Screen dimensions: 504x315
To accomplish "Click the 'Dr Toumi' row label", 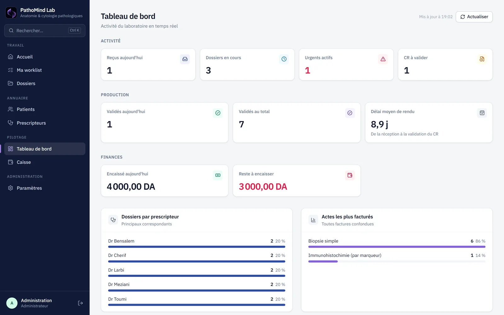I will click(117, 299).
